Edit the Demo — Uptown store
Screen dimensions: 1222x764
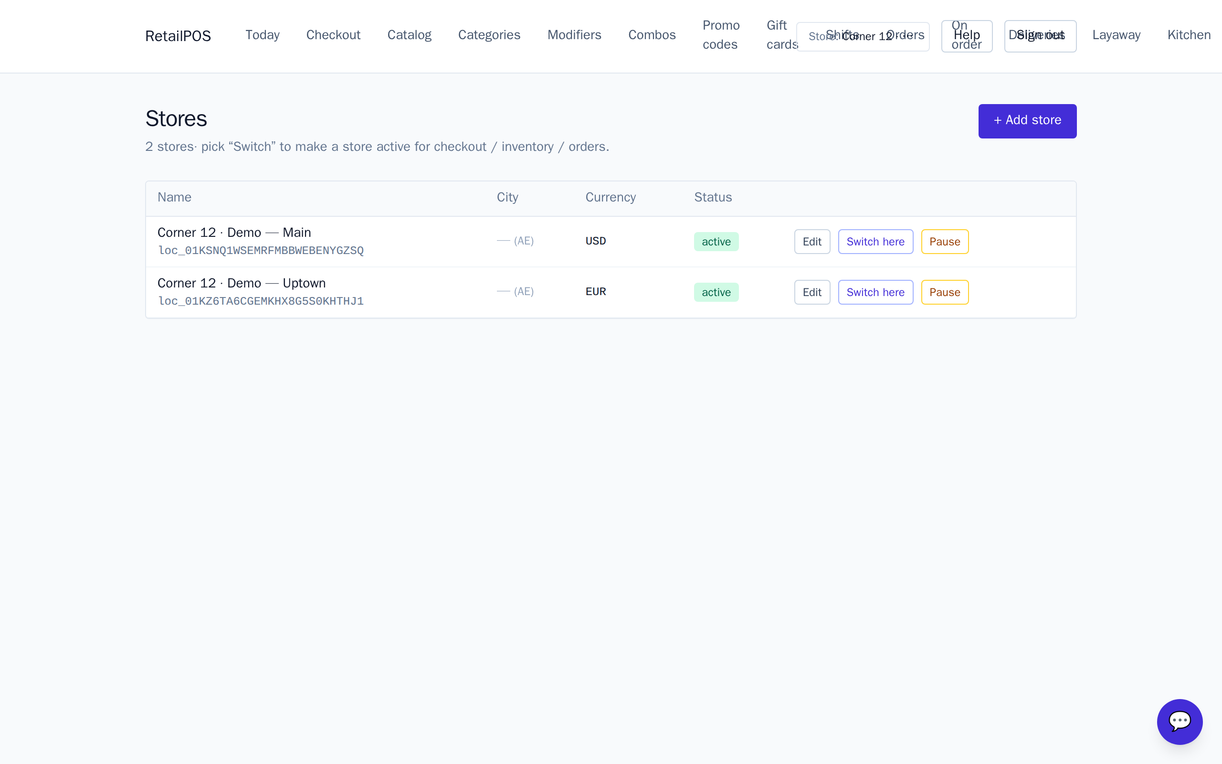[812, 292]
